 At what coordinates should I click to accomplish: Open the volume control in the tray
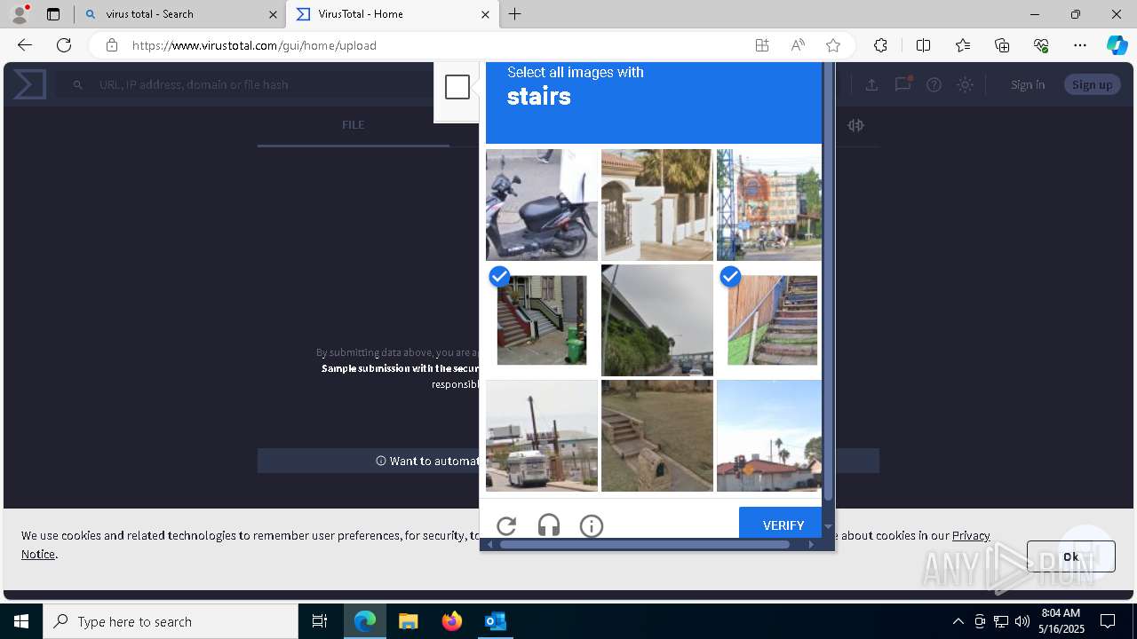pyautogui.click(x=1022, y=621)
